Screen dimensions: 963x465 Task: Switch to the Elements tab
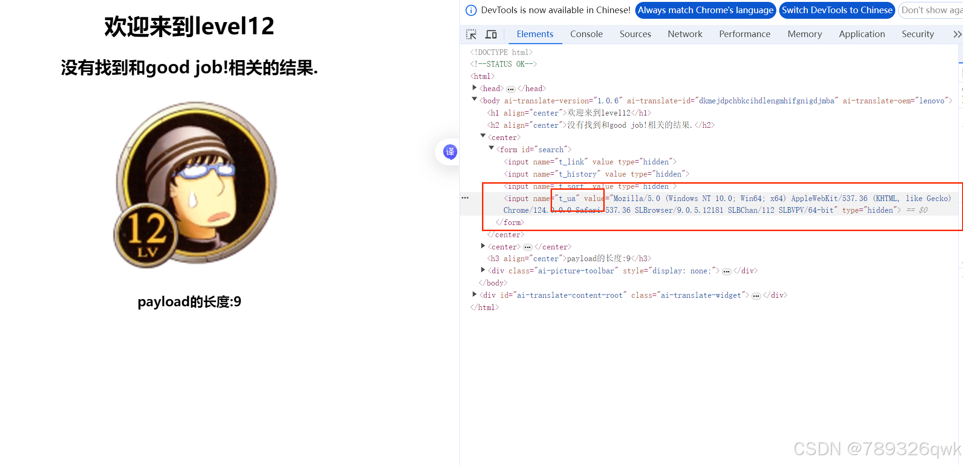(x=535, y=34)
